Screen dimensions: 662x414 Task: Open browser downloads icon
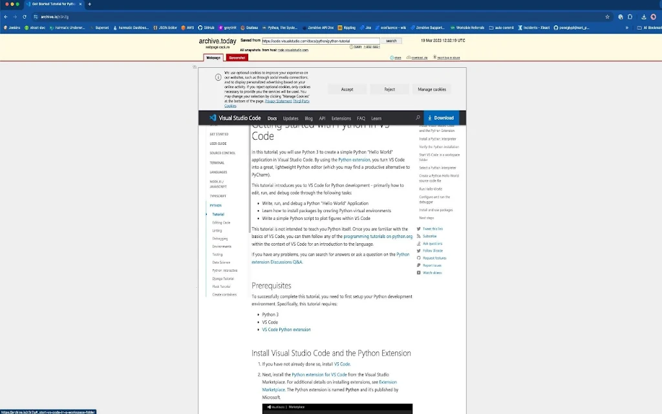643,17
